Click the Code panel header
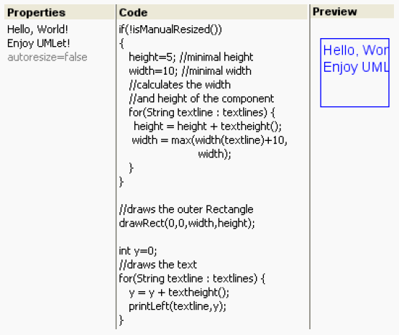This screenshot has width=399, height=335. point(212,12)
